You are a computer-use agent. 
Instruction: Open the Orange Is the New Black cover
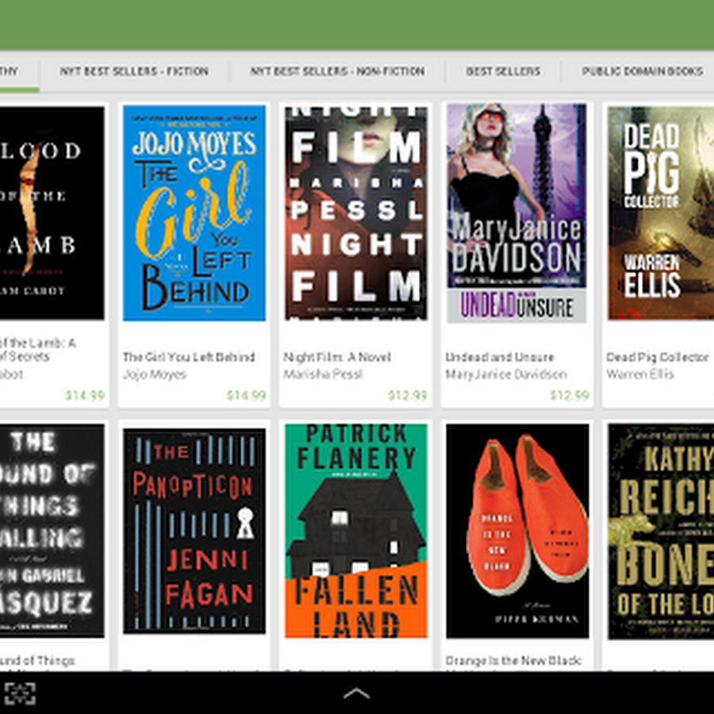[517, 531]
